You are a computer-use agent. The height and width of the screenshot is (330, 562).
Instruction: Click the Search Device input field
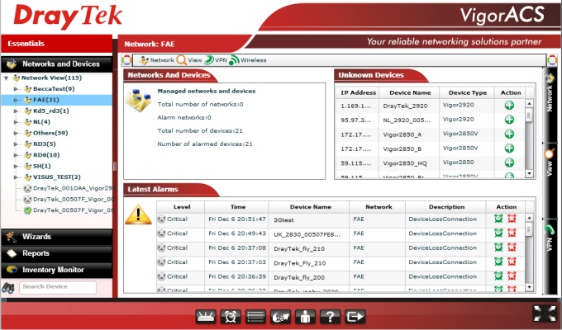tap(58, 287)
